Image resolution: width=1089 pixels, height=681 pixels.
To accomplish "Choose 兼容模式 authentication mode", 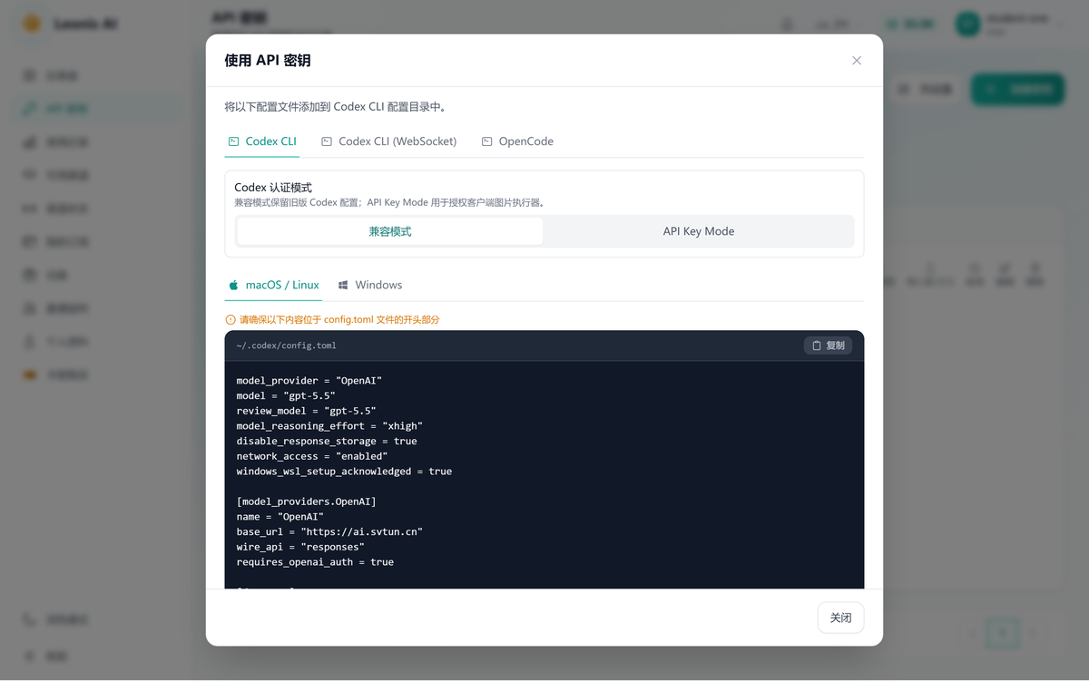I will click(x=390, y=231).
